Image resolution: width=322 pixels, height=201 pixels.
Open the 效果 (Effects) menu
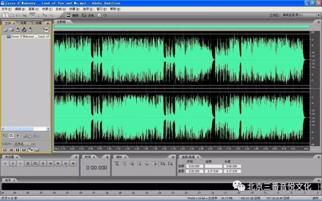pyautogui.click(x=47, y=9)
